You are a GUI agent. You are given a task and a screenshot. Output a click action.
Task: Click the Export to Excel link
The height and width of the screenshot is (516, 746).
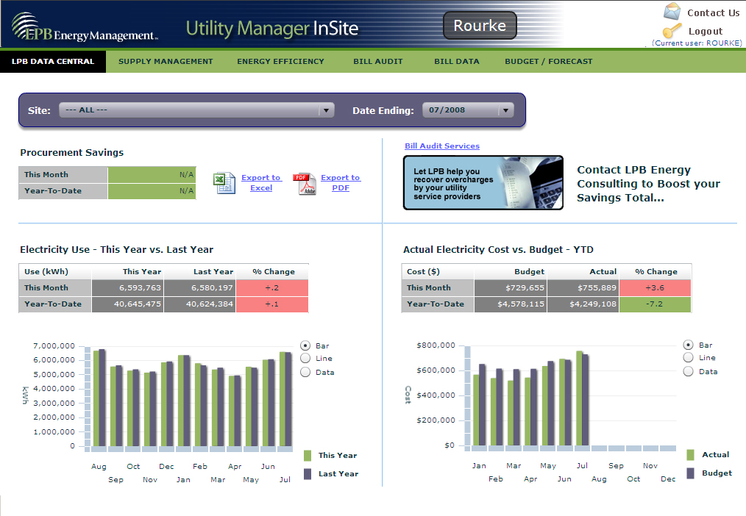(x=261, y=182)
